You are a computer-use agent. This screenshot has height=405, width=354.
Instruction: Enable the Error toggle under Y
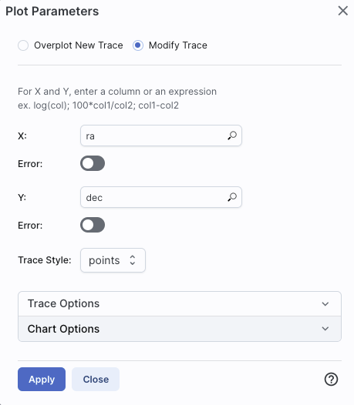pyautogui.click(x=93, y=225)
